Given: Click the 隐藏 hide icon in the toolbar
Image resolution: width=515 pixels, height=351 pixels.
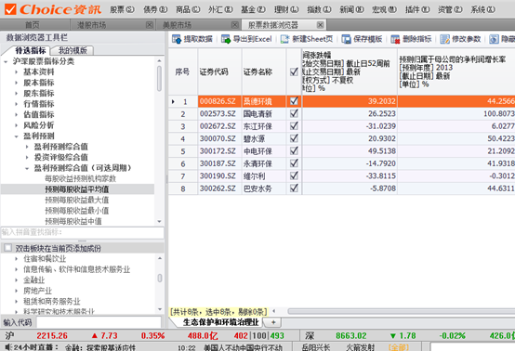Looking at the screenshot, I should click(494, 39).
